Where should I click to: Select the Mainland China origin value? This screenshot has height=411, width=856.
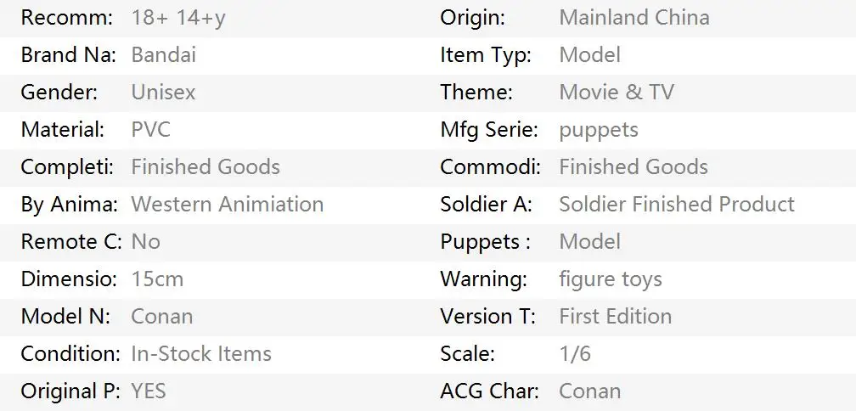(634, 18)
